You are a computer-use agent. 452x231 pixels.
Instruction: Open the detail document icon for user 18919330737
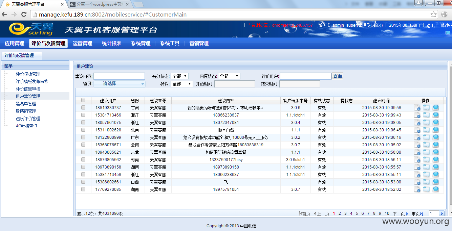click(417, 108)
